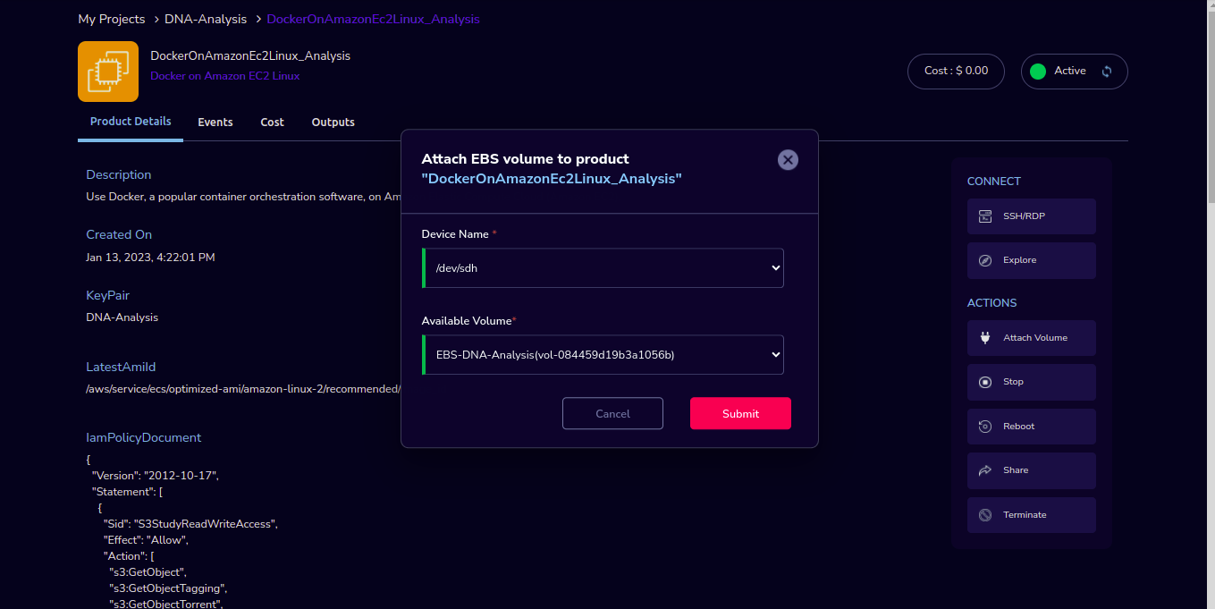Switch to the Cost tab
1215x609 pixels.
click(273, 123)
